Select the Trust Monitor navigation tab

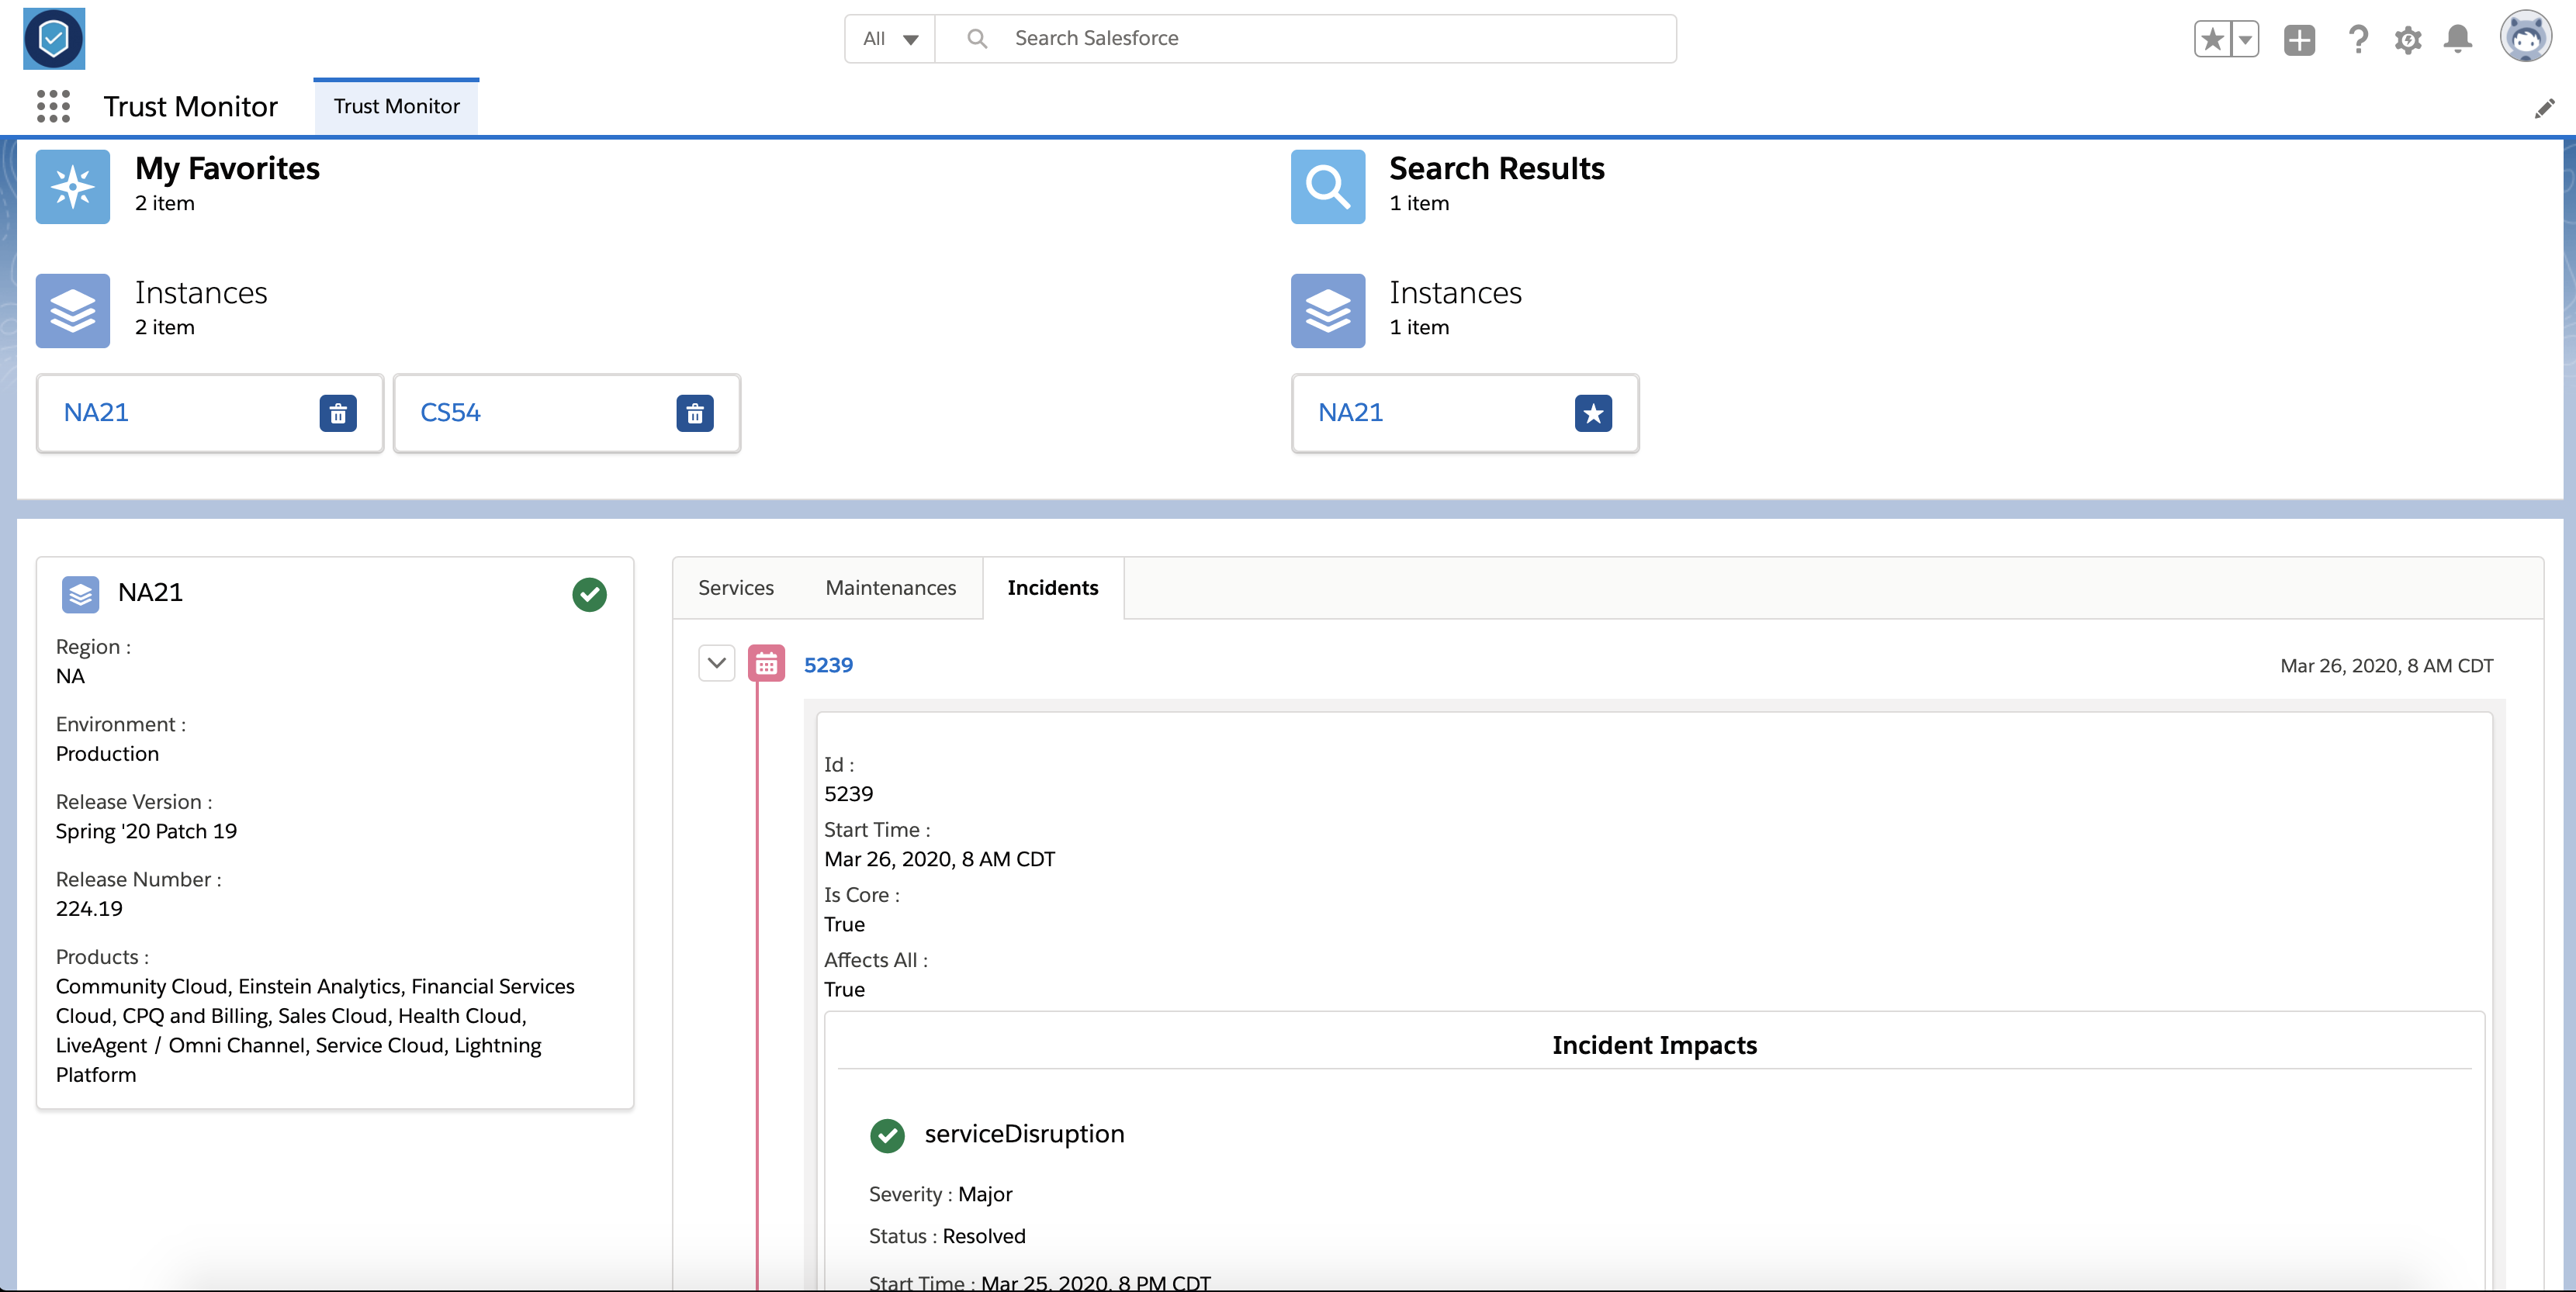396,106
